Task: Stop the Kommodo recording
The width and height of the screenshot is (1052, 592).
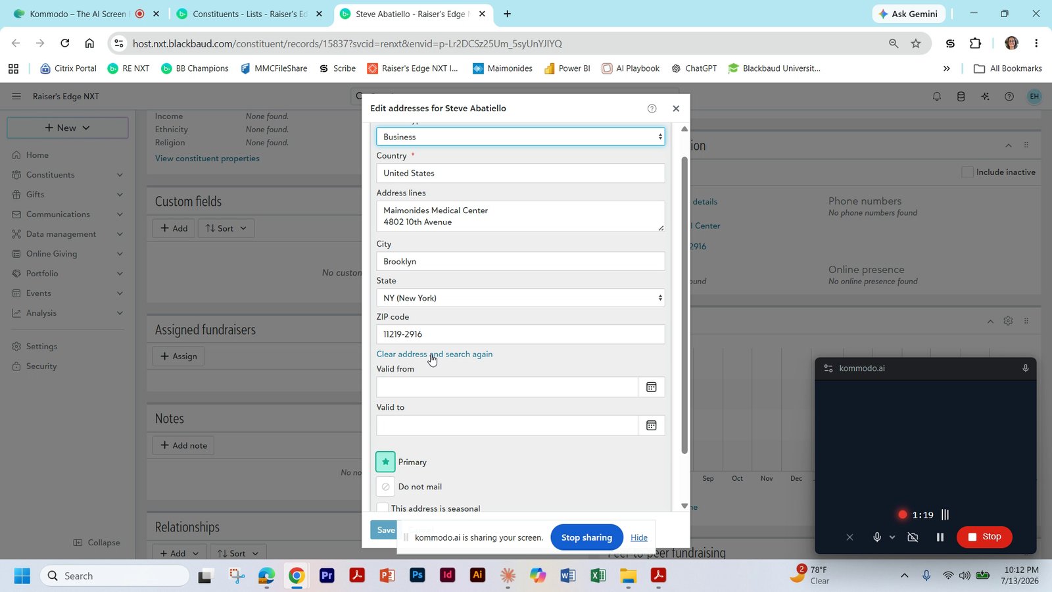Action: pos(984,537)
